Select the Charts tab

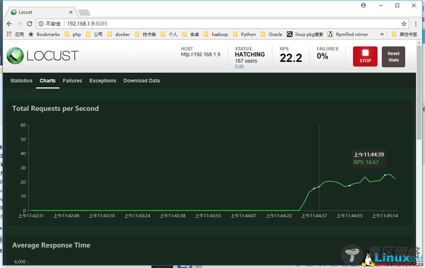[x=48, y=81]
